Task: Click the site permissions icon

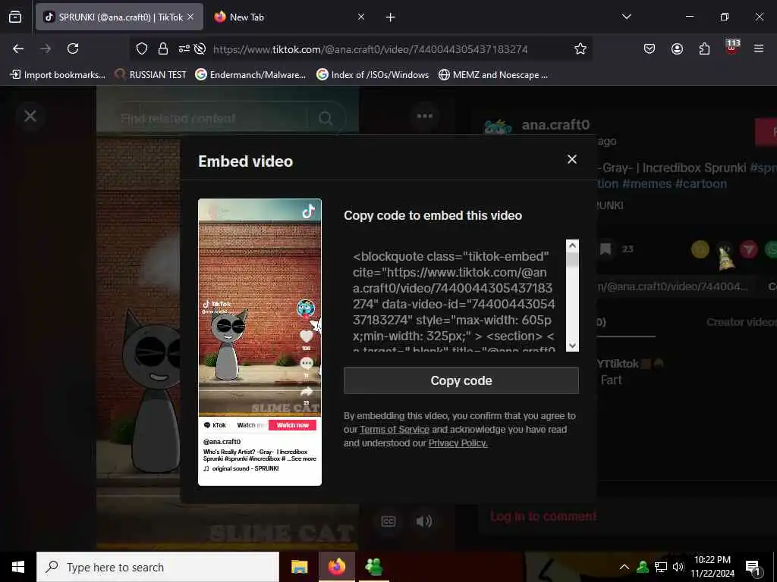Action: pyautogui.click(x=184, y=48)
